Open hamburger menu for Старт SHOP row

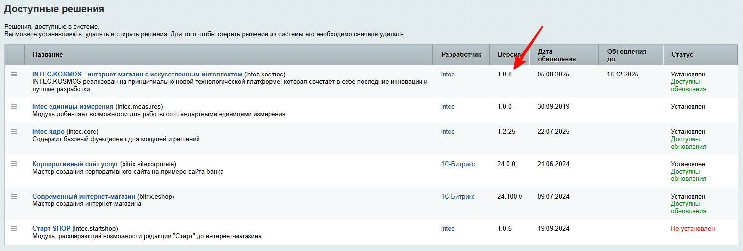coord(14,228)
